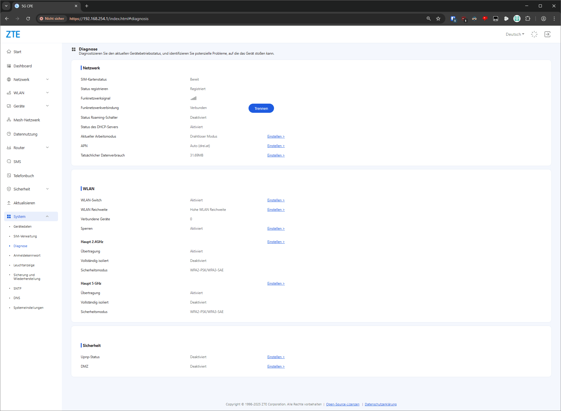Expand the Router sidebar section
The height and width of the screenshot is (411, 561).
28,148
